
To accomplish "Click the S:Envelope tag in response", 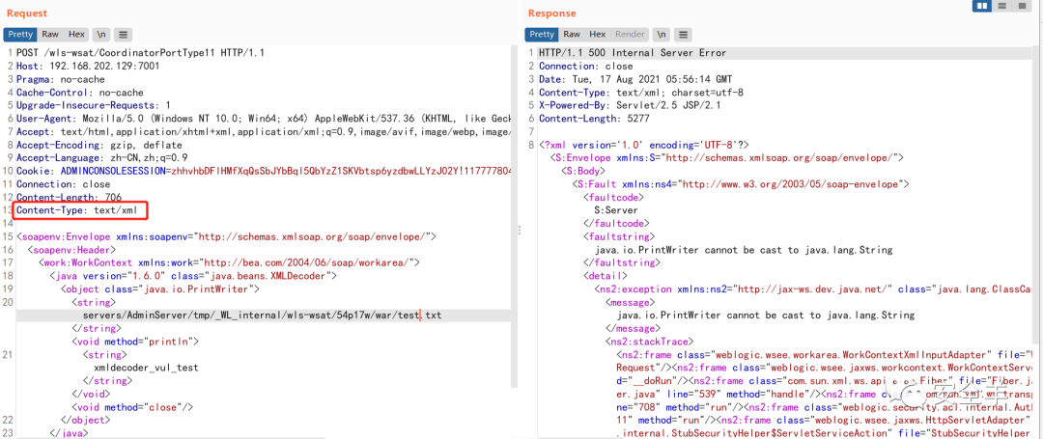I will point(727,158).
